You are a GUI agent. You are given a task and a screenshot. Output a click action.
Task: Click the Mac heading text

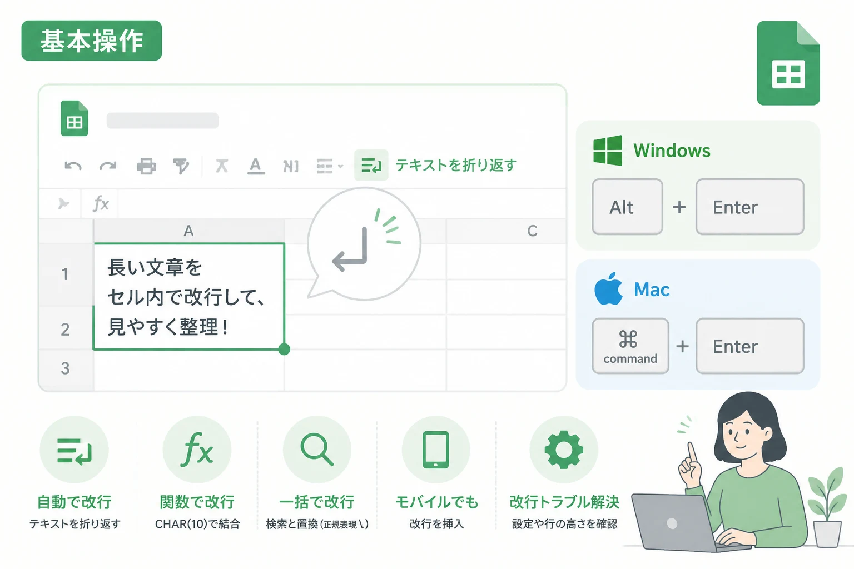point(652,290)
